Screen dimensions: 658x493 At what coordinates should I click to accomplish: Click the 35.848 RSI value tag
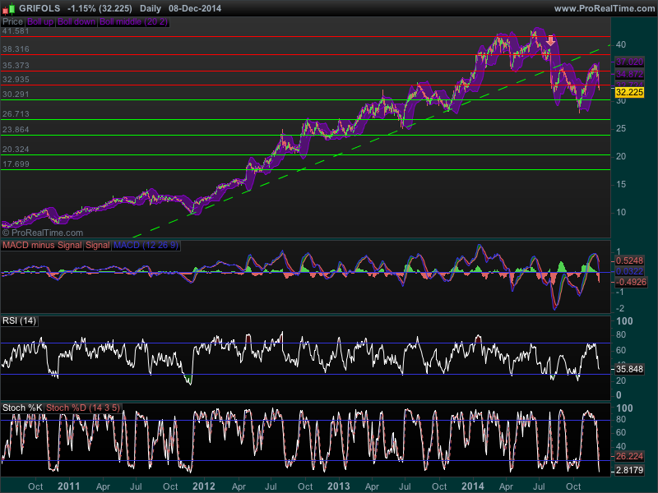(x=629, y=369)
